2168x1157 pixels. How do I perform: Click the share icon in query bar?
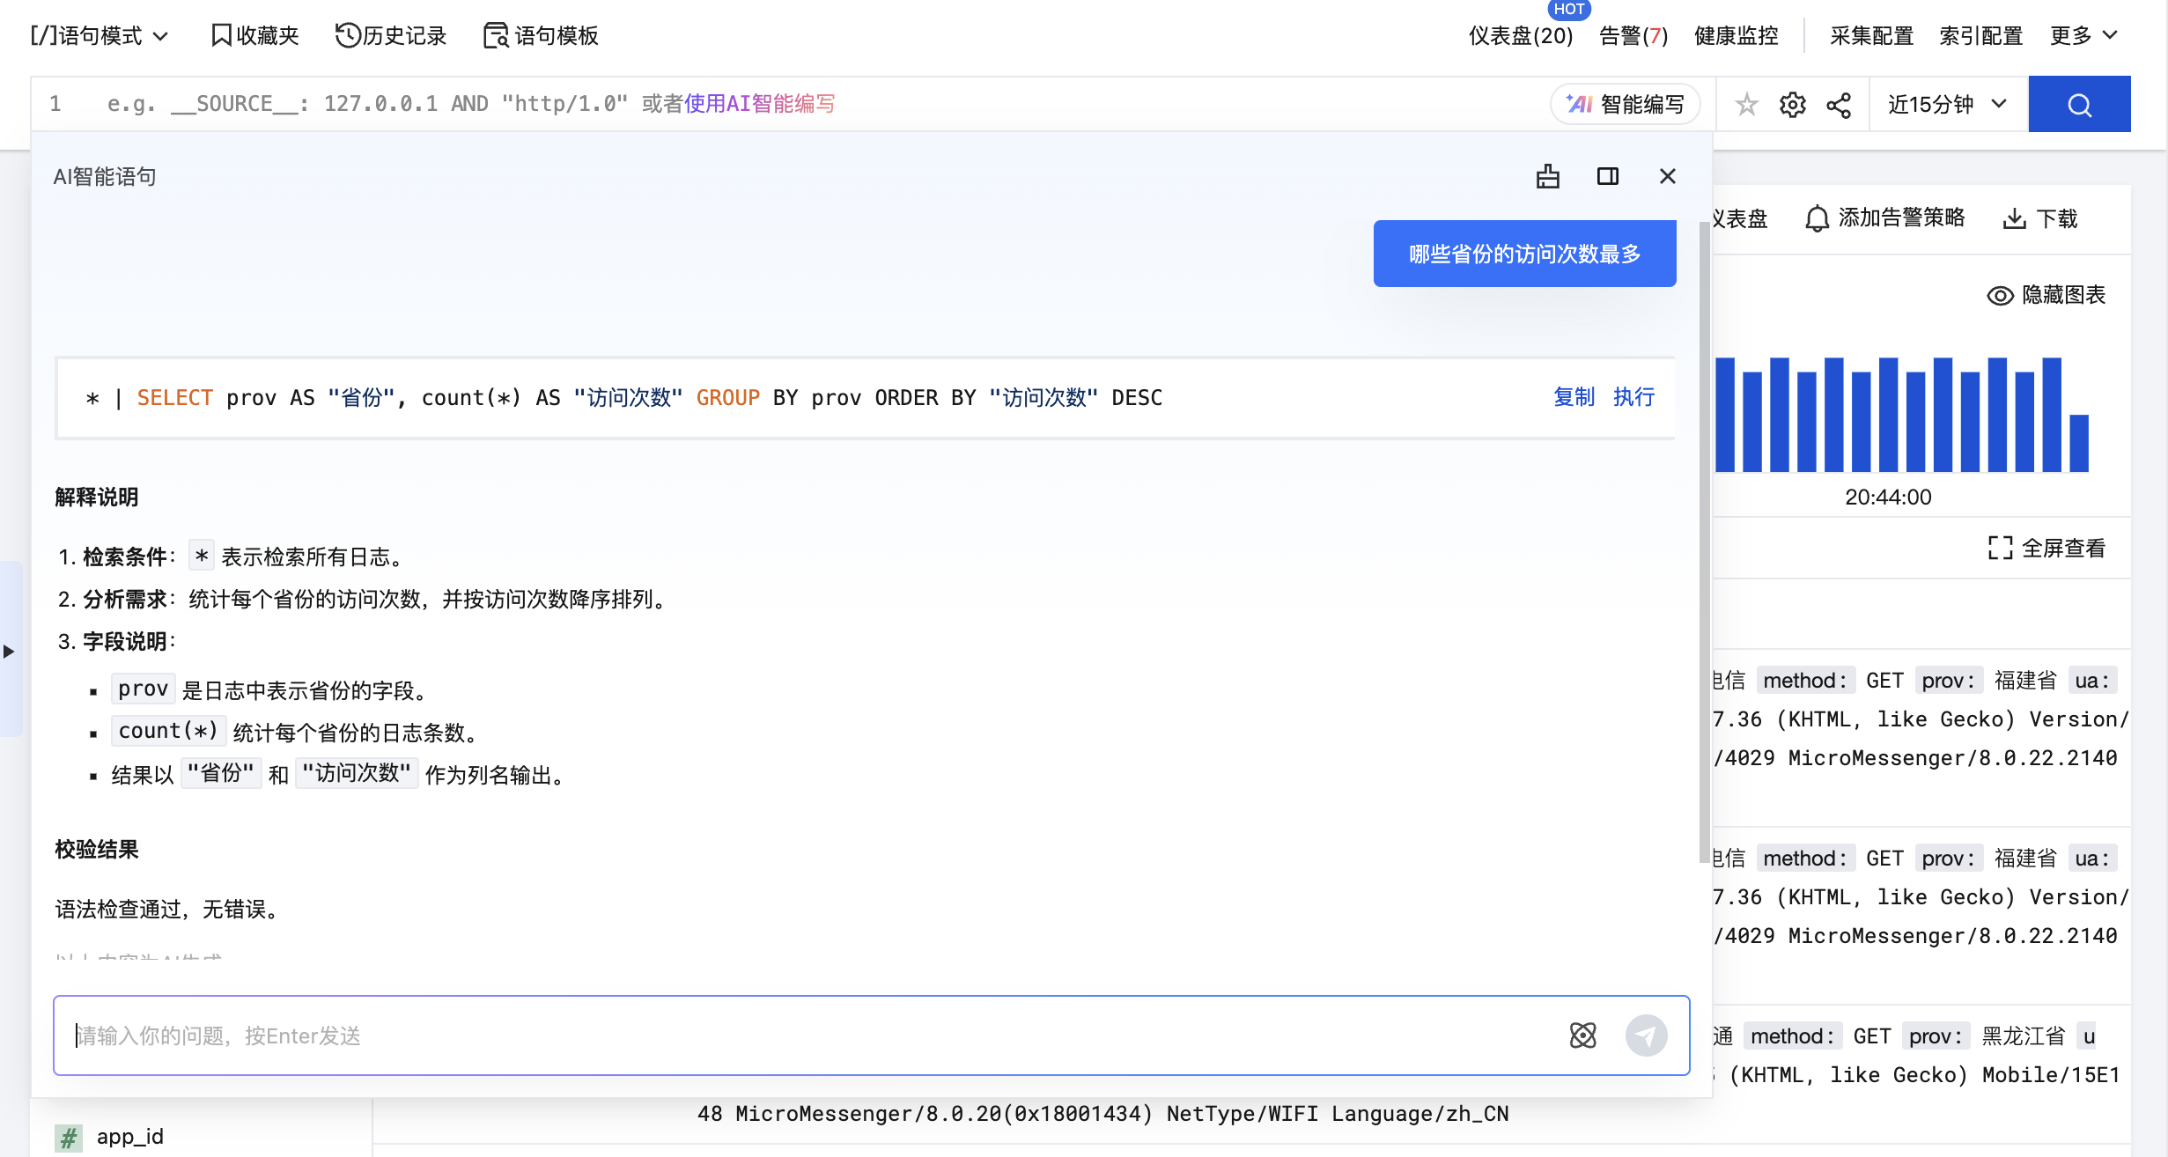(x=1839, y=105)
